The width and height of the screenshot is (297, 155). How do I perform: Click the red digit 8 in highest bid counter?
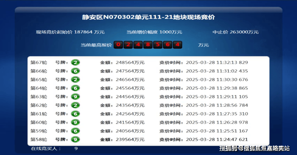[148, 44]
